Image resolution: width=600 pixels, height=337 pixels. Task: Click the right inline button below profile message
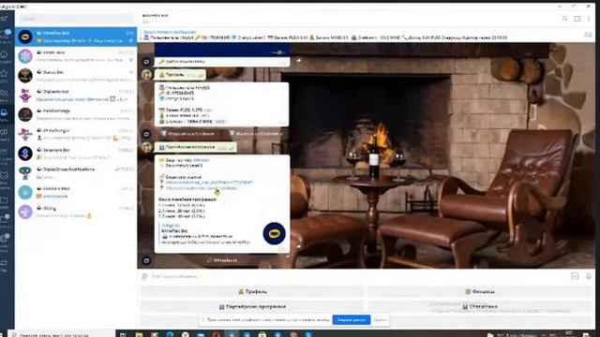pyautogui.click(x=256, y=134)
